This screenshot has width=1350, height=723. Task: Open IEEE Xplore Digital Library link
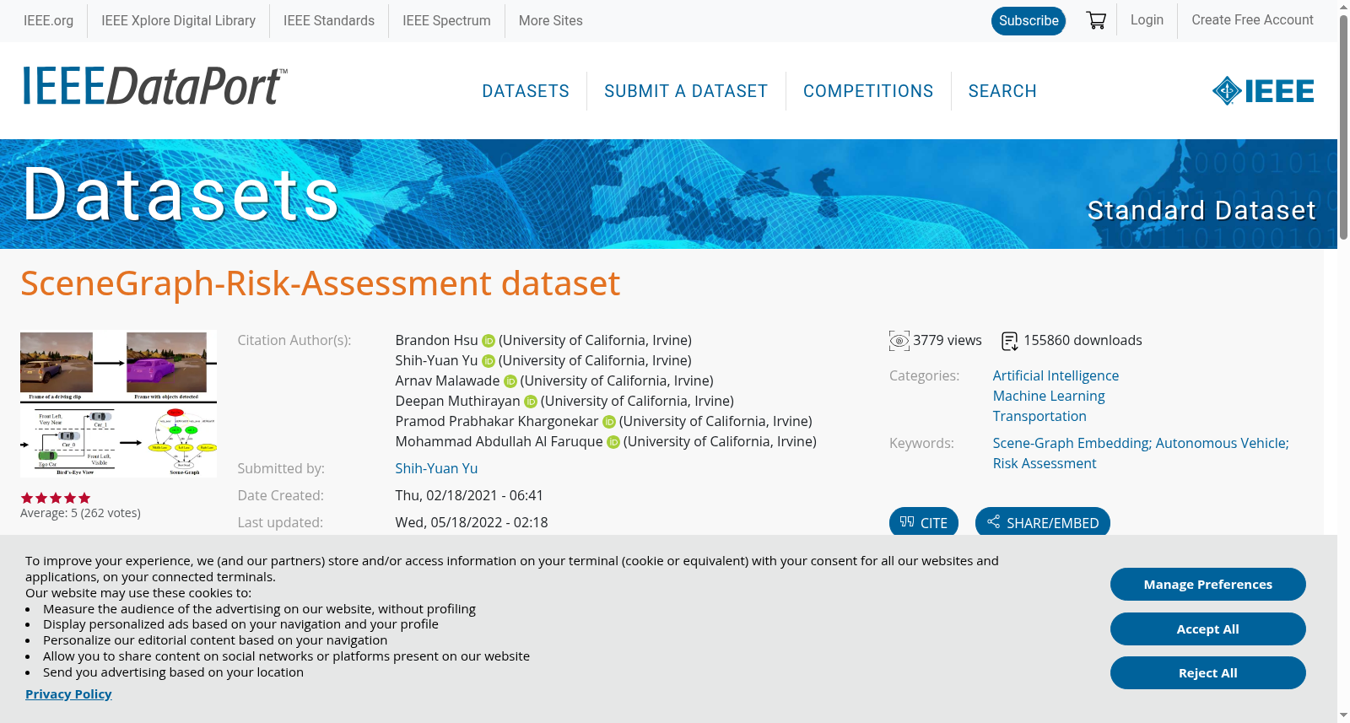coord(179,20)
